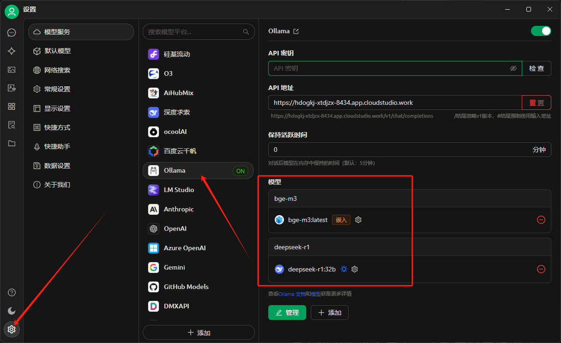Select 硅基流动 provider

point(199,54)
